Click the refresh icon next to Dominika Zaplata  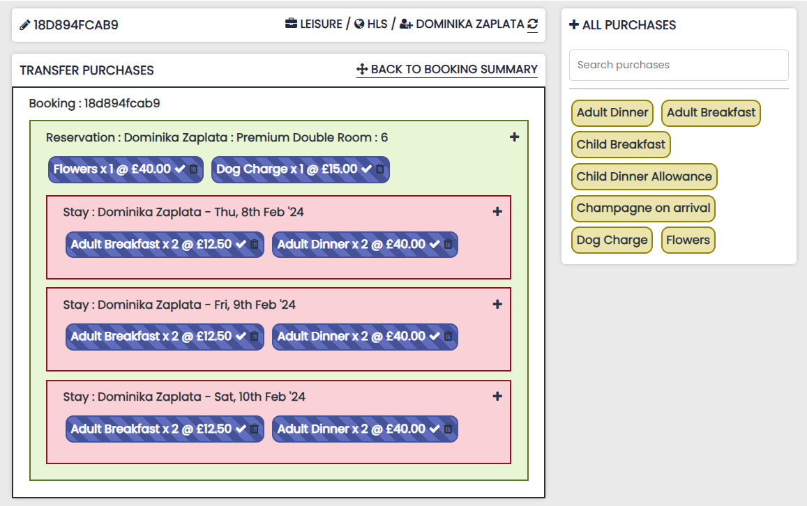tap(532, 24)
